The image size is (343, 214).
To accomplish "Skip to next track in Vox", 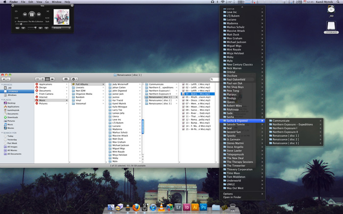I will (x=40, y=15).
